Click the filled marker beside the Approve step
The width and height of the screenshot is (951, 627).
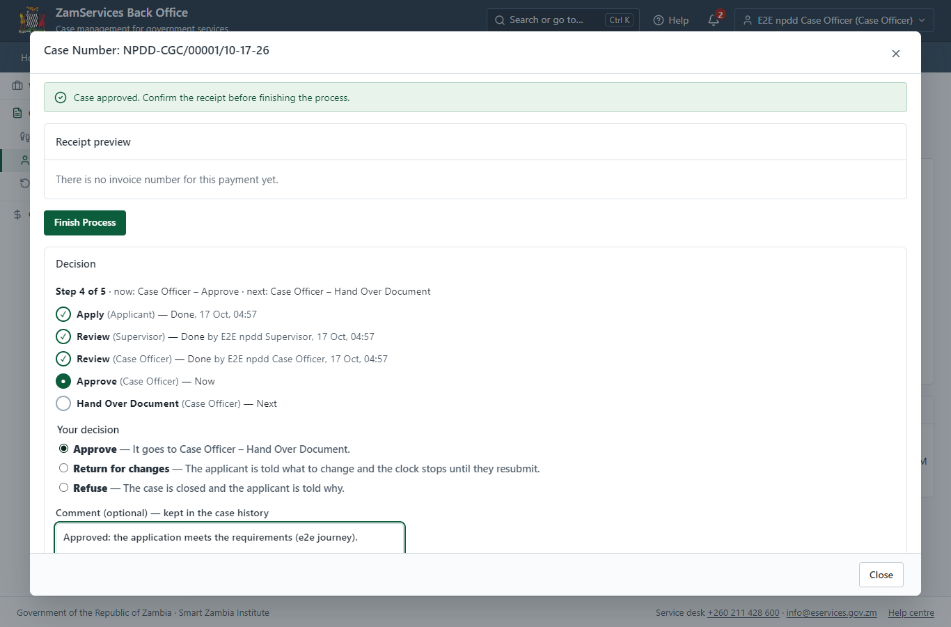point(63,381)
